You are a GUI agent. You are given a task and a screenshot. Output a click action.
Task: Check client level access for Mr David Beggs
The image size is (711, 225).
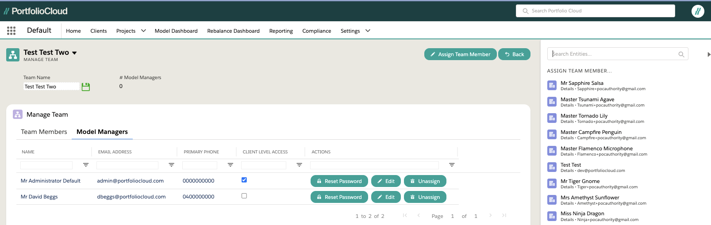click(244, 196)
